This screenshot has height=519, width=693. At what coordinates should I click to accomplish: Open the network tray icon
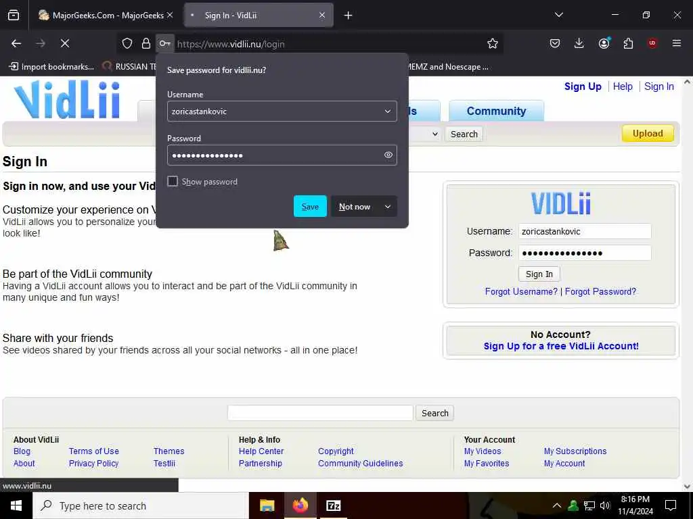(589, 505)
